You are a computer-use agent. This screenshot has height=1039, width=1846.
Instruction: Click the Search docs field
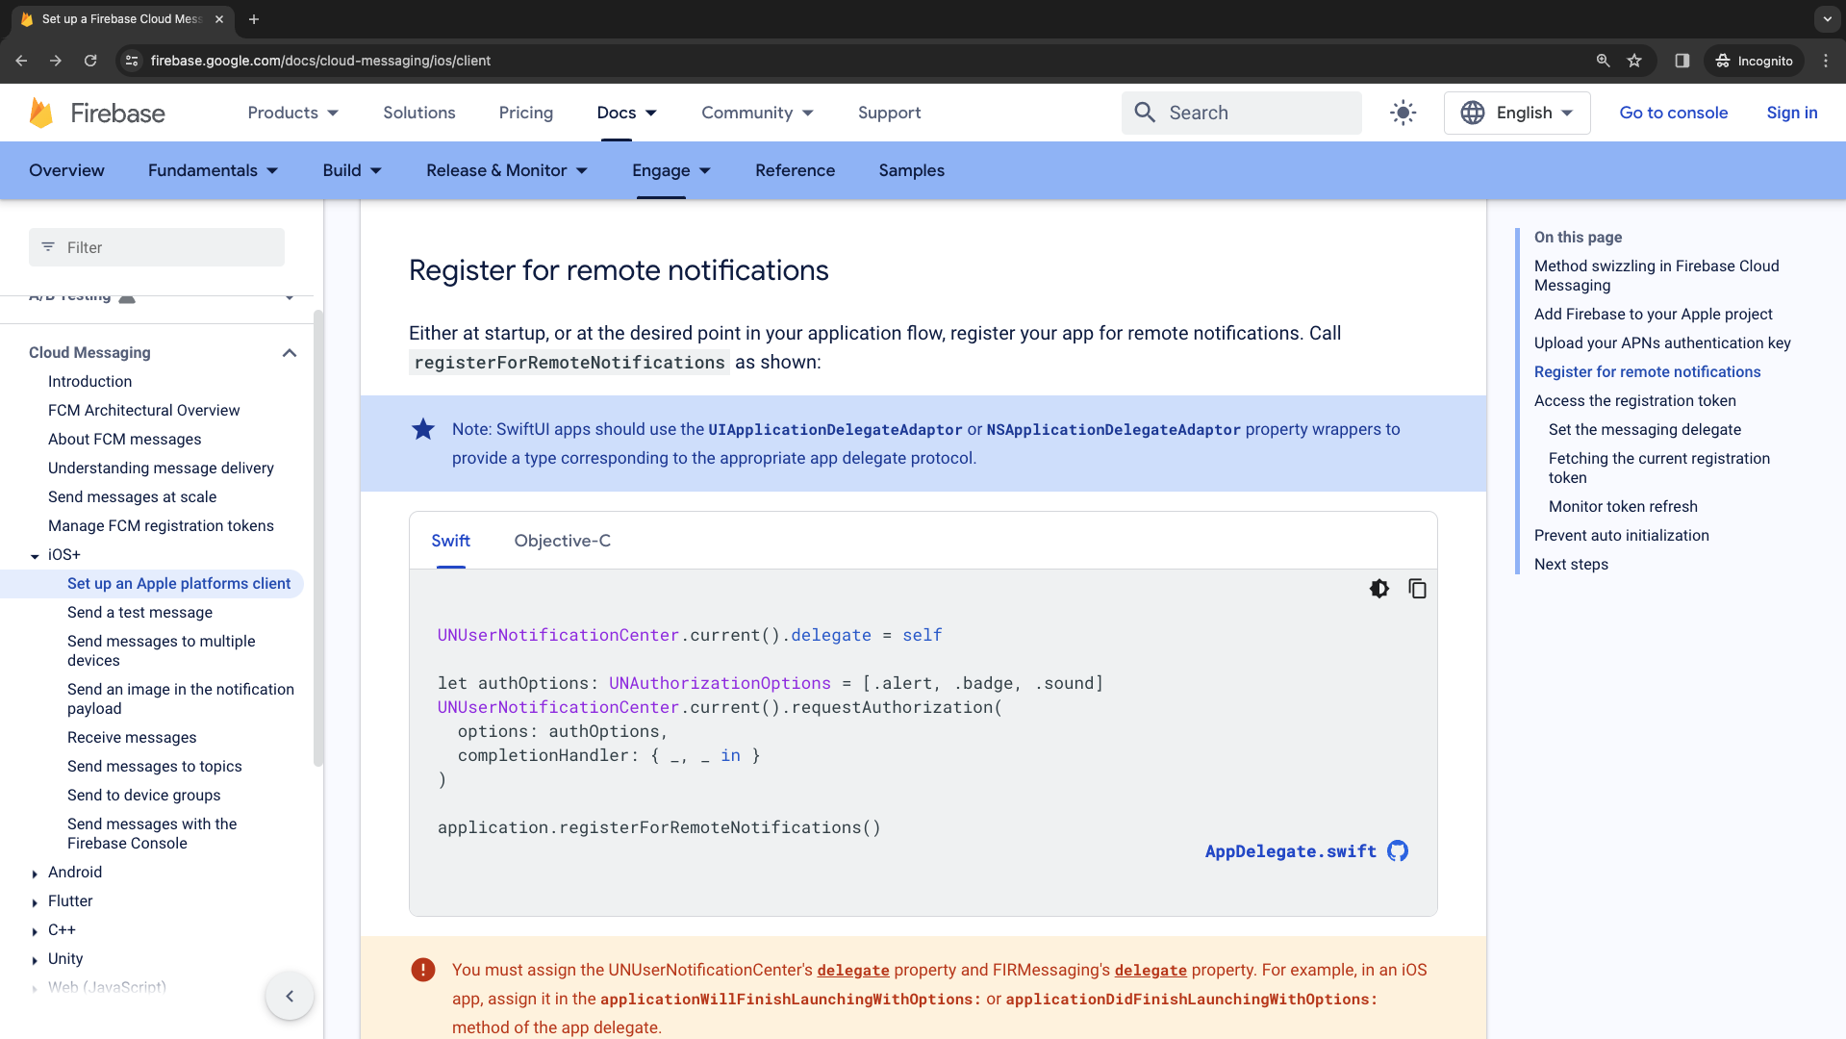coord(1242,113)
